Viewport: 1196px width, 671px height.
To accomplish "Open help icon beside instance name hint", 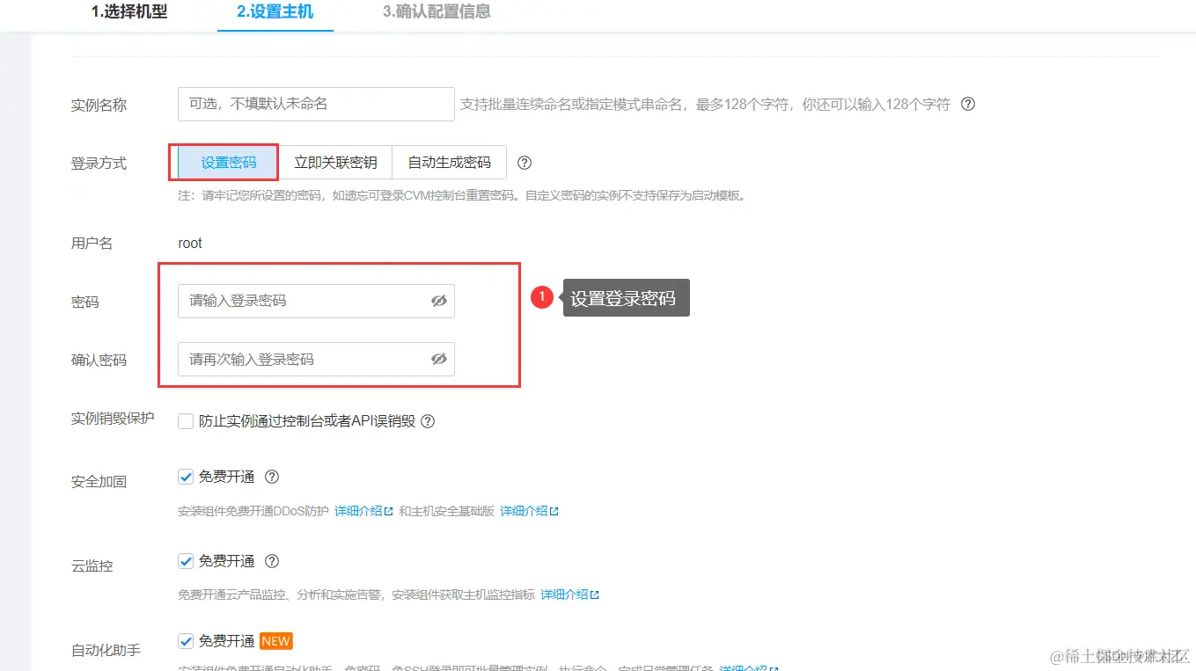I will coord(968,104).
